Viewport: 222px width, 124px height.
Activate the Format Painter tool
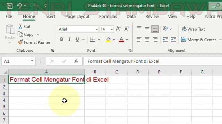34,42
